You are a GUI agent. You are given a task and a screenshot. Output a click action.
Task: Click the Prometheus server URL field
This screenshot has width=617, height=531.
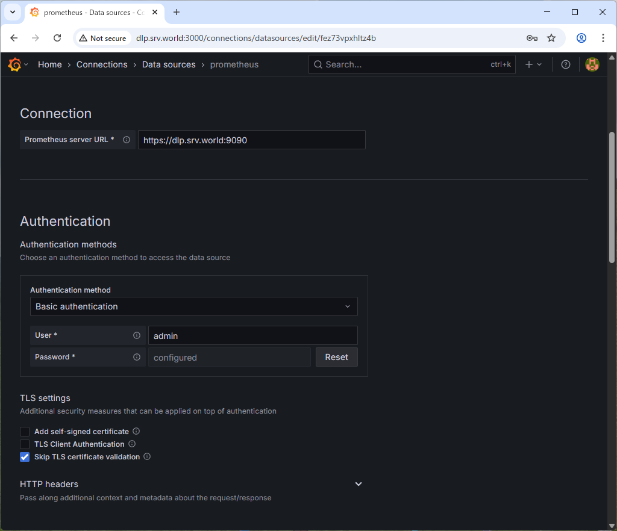tap(251, 140)
